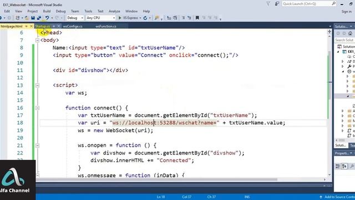355x200 pixels.
Task: Switch to the wsConfige.cs tab
Action: [x=73, y=26]
